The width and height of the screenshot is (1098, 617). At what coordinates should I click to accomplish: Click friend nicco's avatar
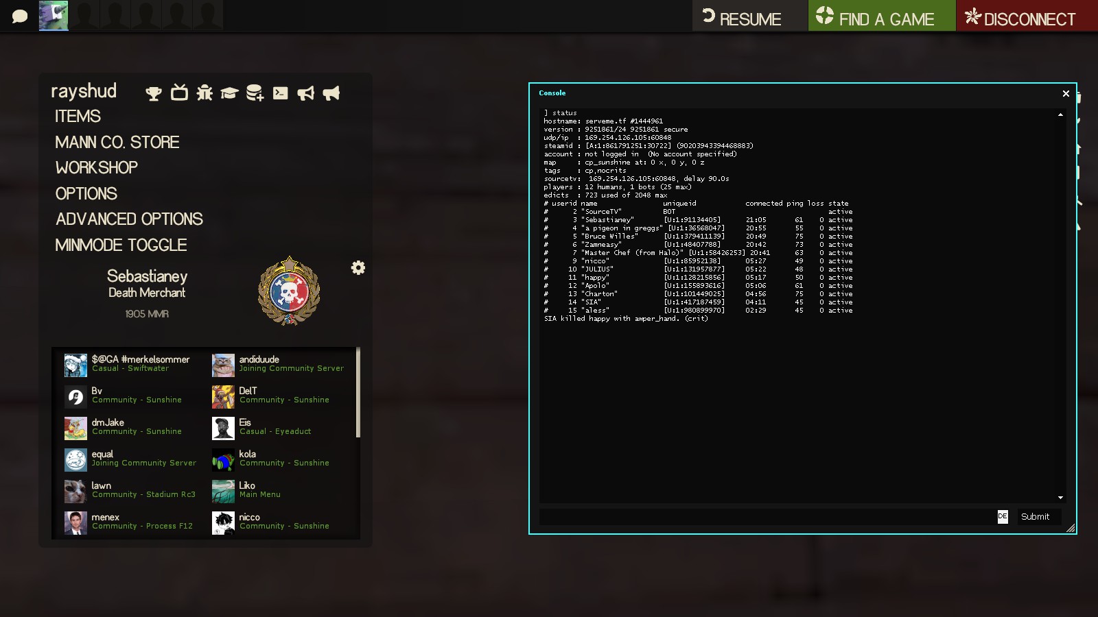click(223, 523)
